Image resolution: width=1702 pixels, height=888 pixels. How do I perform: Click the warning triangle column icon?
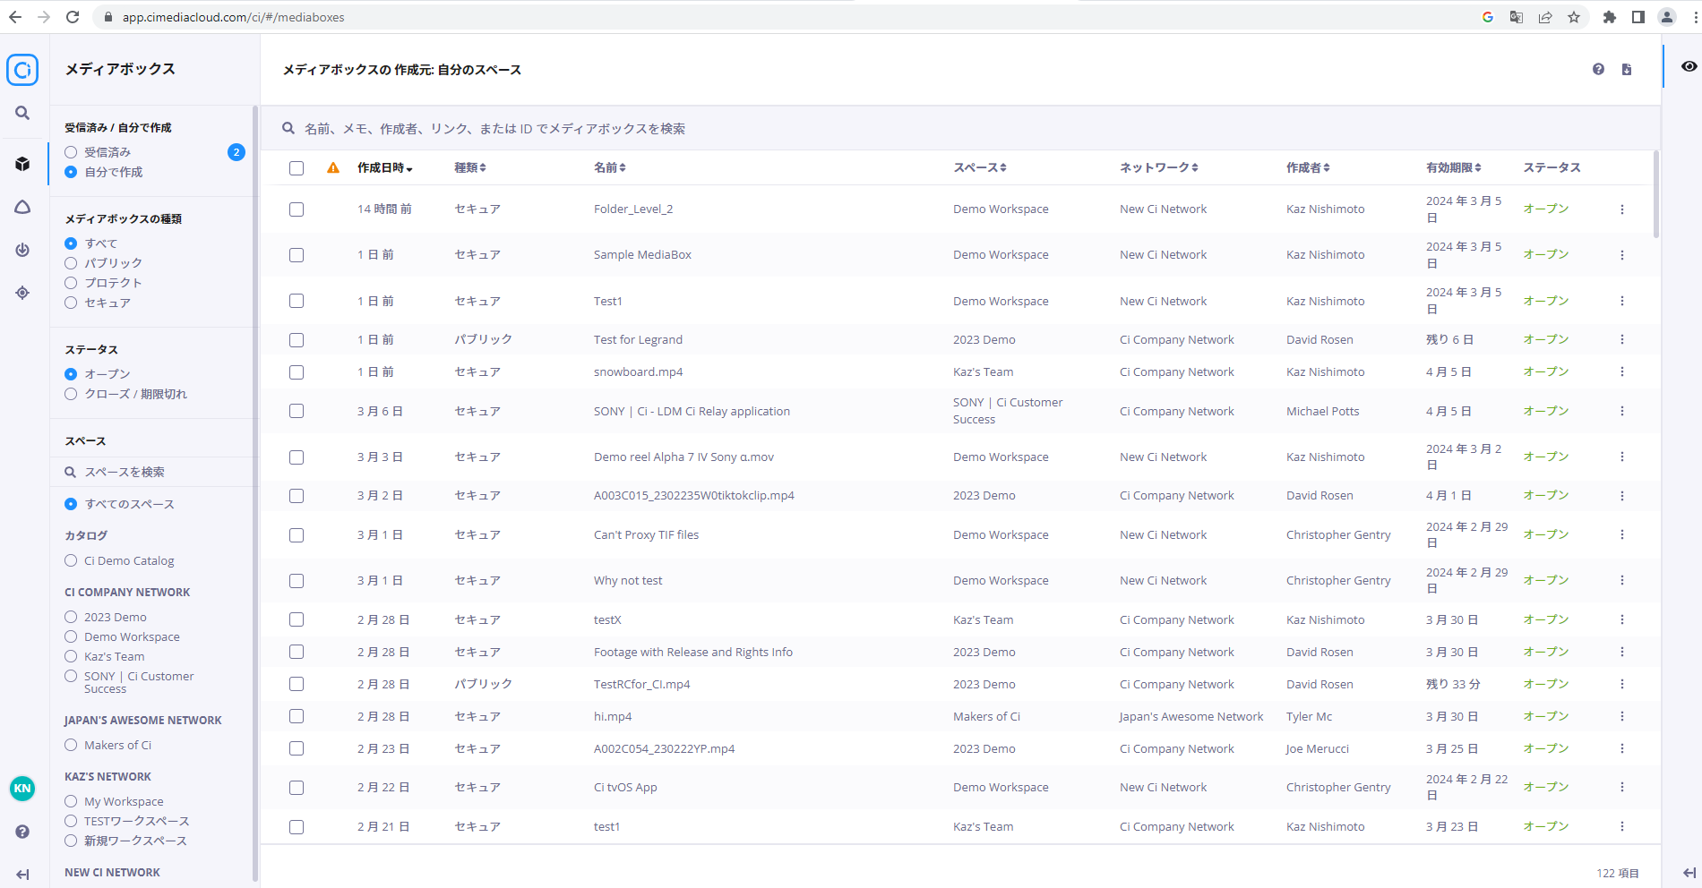pos(333,167)
